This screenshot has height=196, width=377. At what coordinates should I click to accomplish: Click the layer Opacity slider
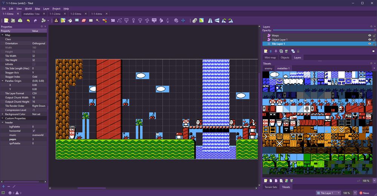tap(325, 30)
